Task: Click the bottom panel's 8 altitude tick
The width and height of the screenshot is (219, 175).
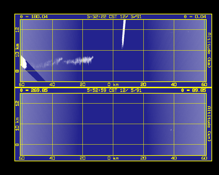Action: point(17,145)
